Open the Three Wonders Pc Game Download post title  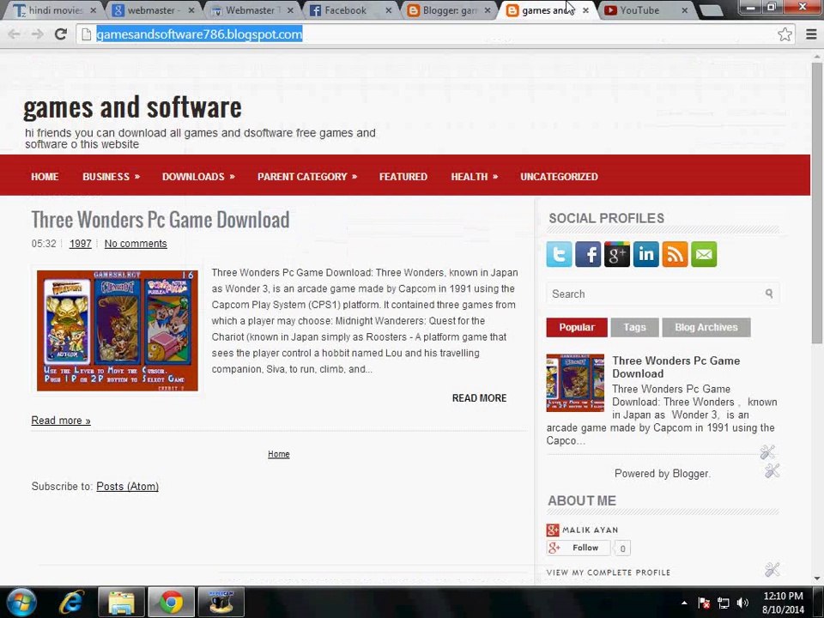pyautogui.click(x=161, y=220)
